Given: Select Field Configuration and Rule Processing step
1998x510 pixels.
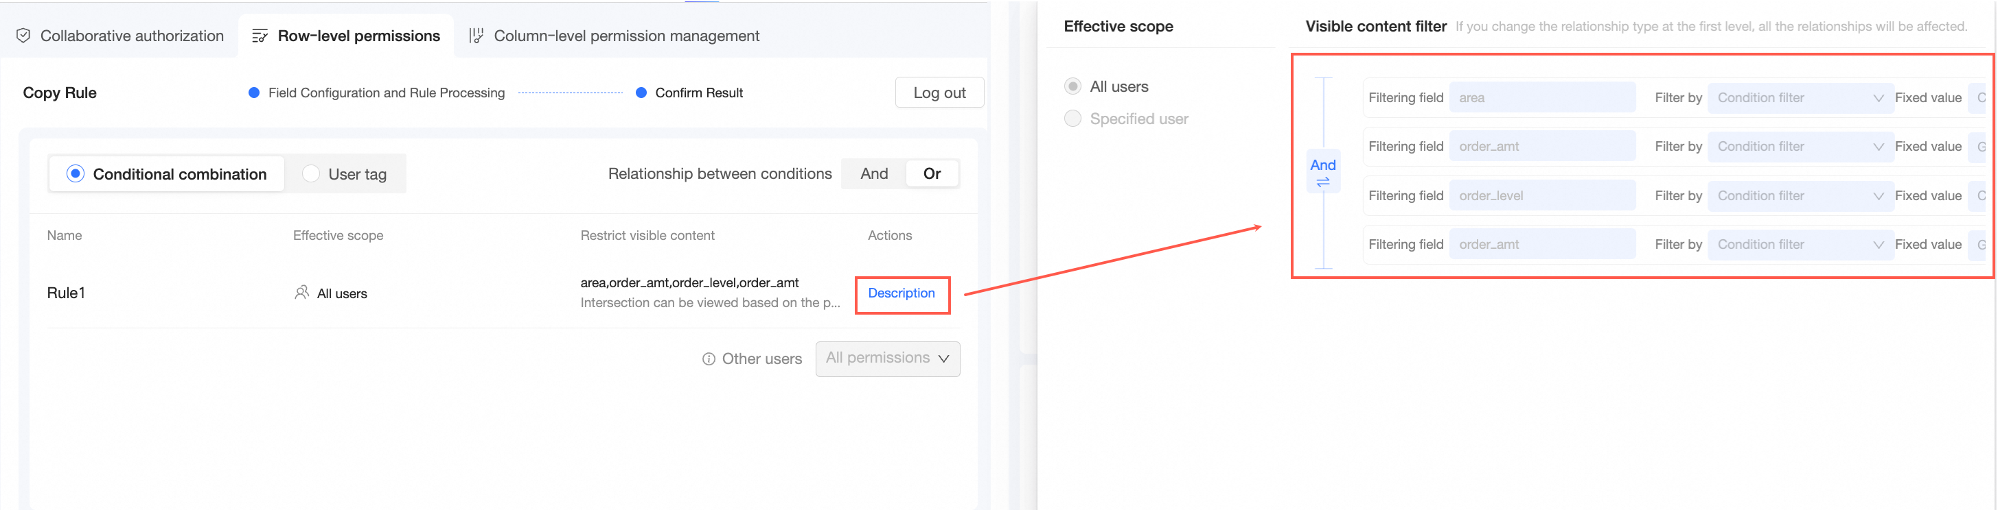Looking at the screenshot, I should 377,93.
